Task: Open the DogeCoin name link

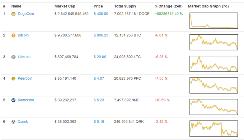Action: coord(26,14)
